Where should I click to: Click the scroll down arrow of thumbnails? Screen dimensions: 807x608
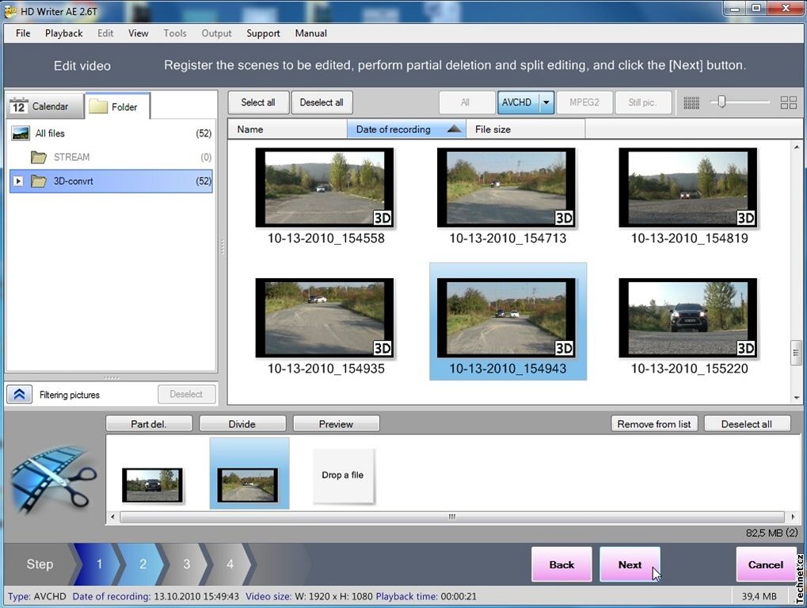click(x=797, y=397)
